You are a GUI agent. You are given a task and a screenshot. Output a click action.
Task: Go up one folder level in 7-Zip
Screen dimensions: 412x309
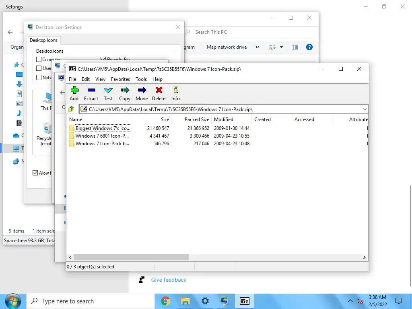click(x=71, y=109)
